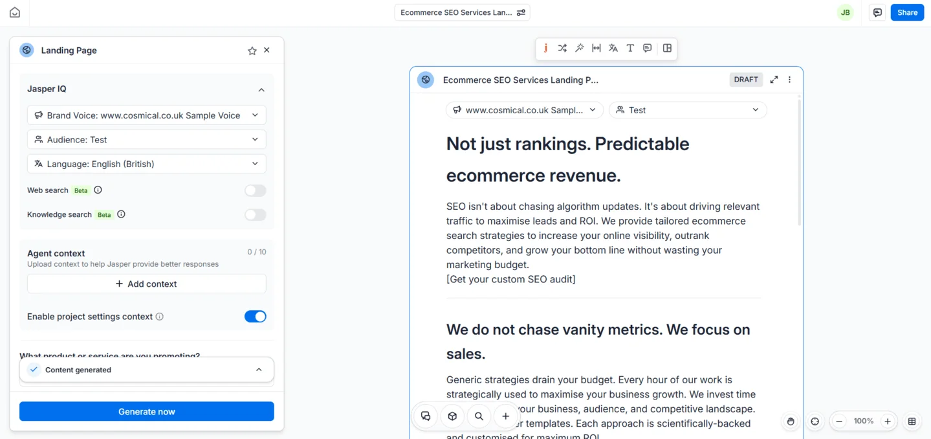Click the shuffle remix icon
931x439 pixels.
[x=562, y=48]
